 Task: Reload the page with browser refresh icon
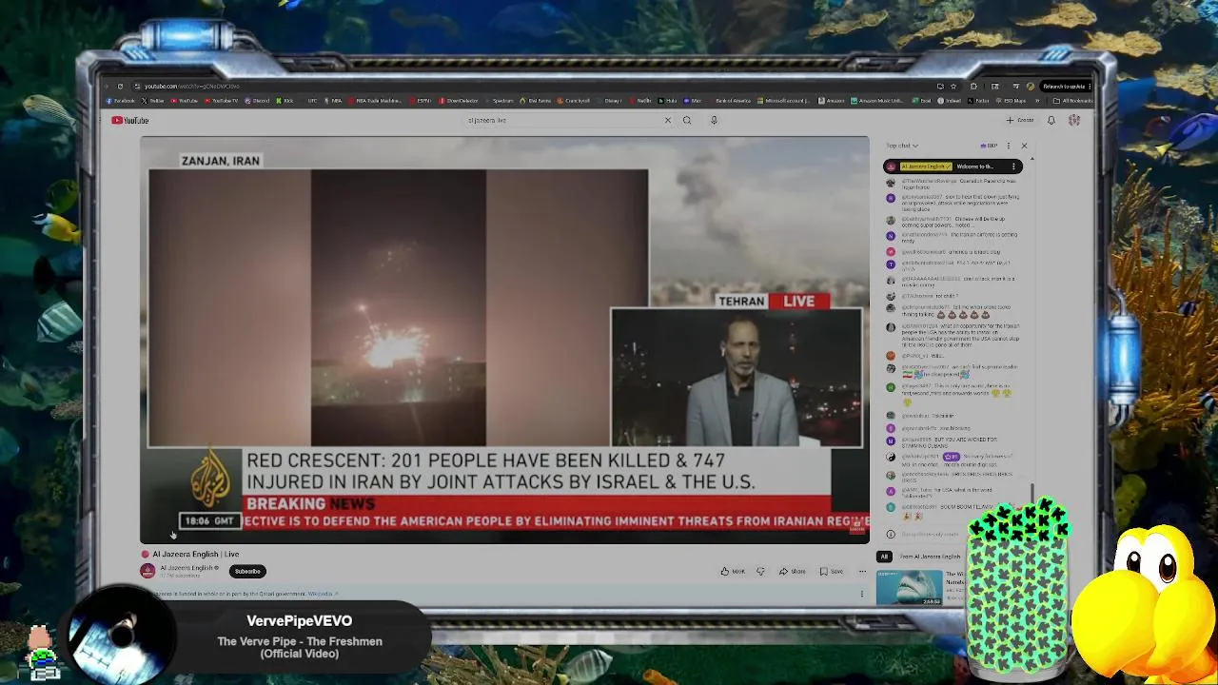(120, 86)
